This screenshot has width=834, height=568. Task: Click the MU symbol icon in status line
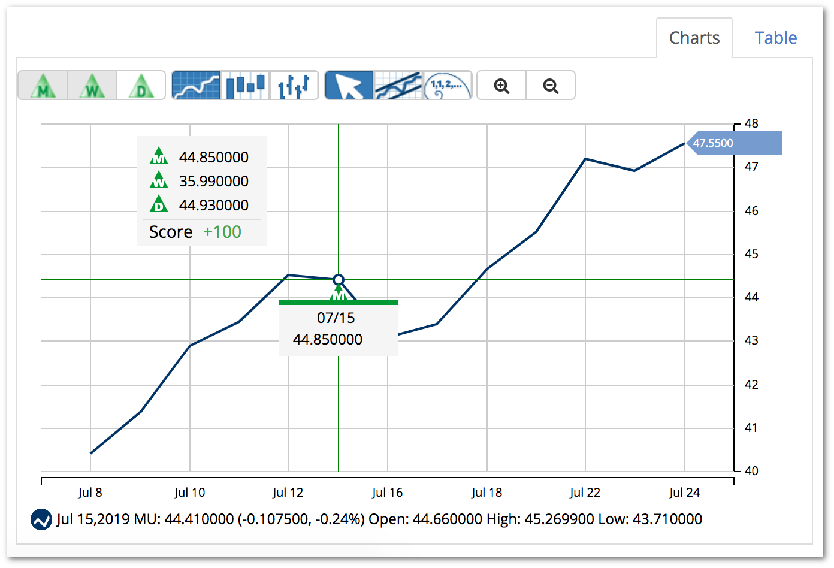tap(41, 519)
